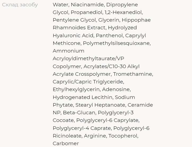Click the "Propanediol" ingredient
The height and width of the screenshot is (147, 192).
tap(86, 12)
